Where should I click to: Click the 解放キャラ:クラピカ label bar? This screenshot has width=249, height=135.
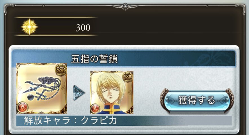pyautogui.click(x=124, y=121)
